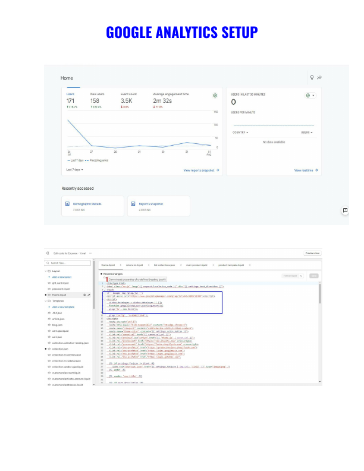This screenshot has height=471, width=364.
Task: Click Add a new template link
Action: (63, 307)
